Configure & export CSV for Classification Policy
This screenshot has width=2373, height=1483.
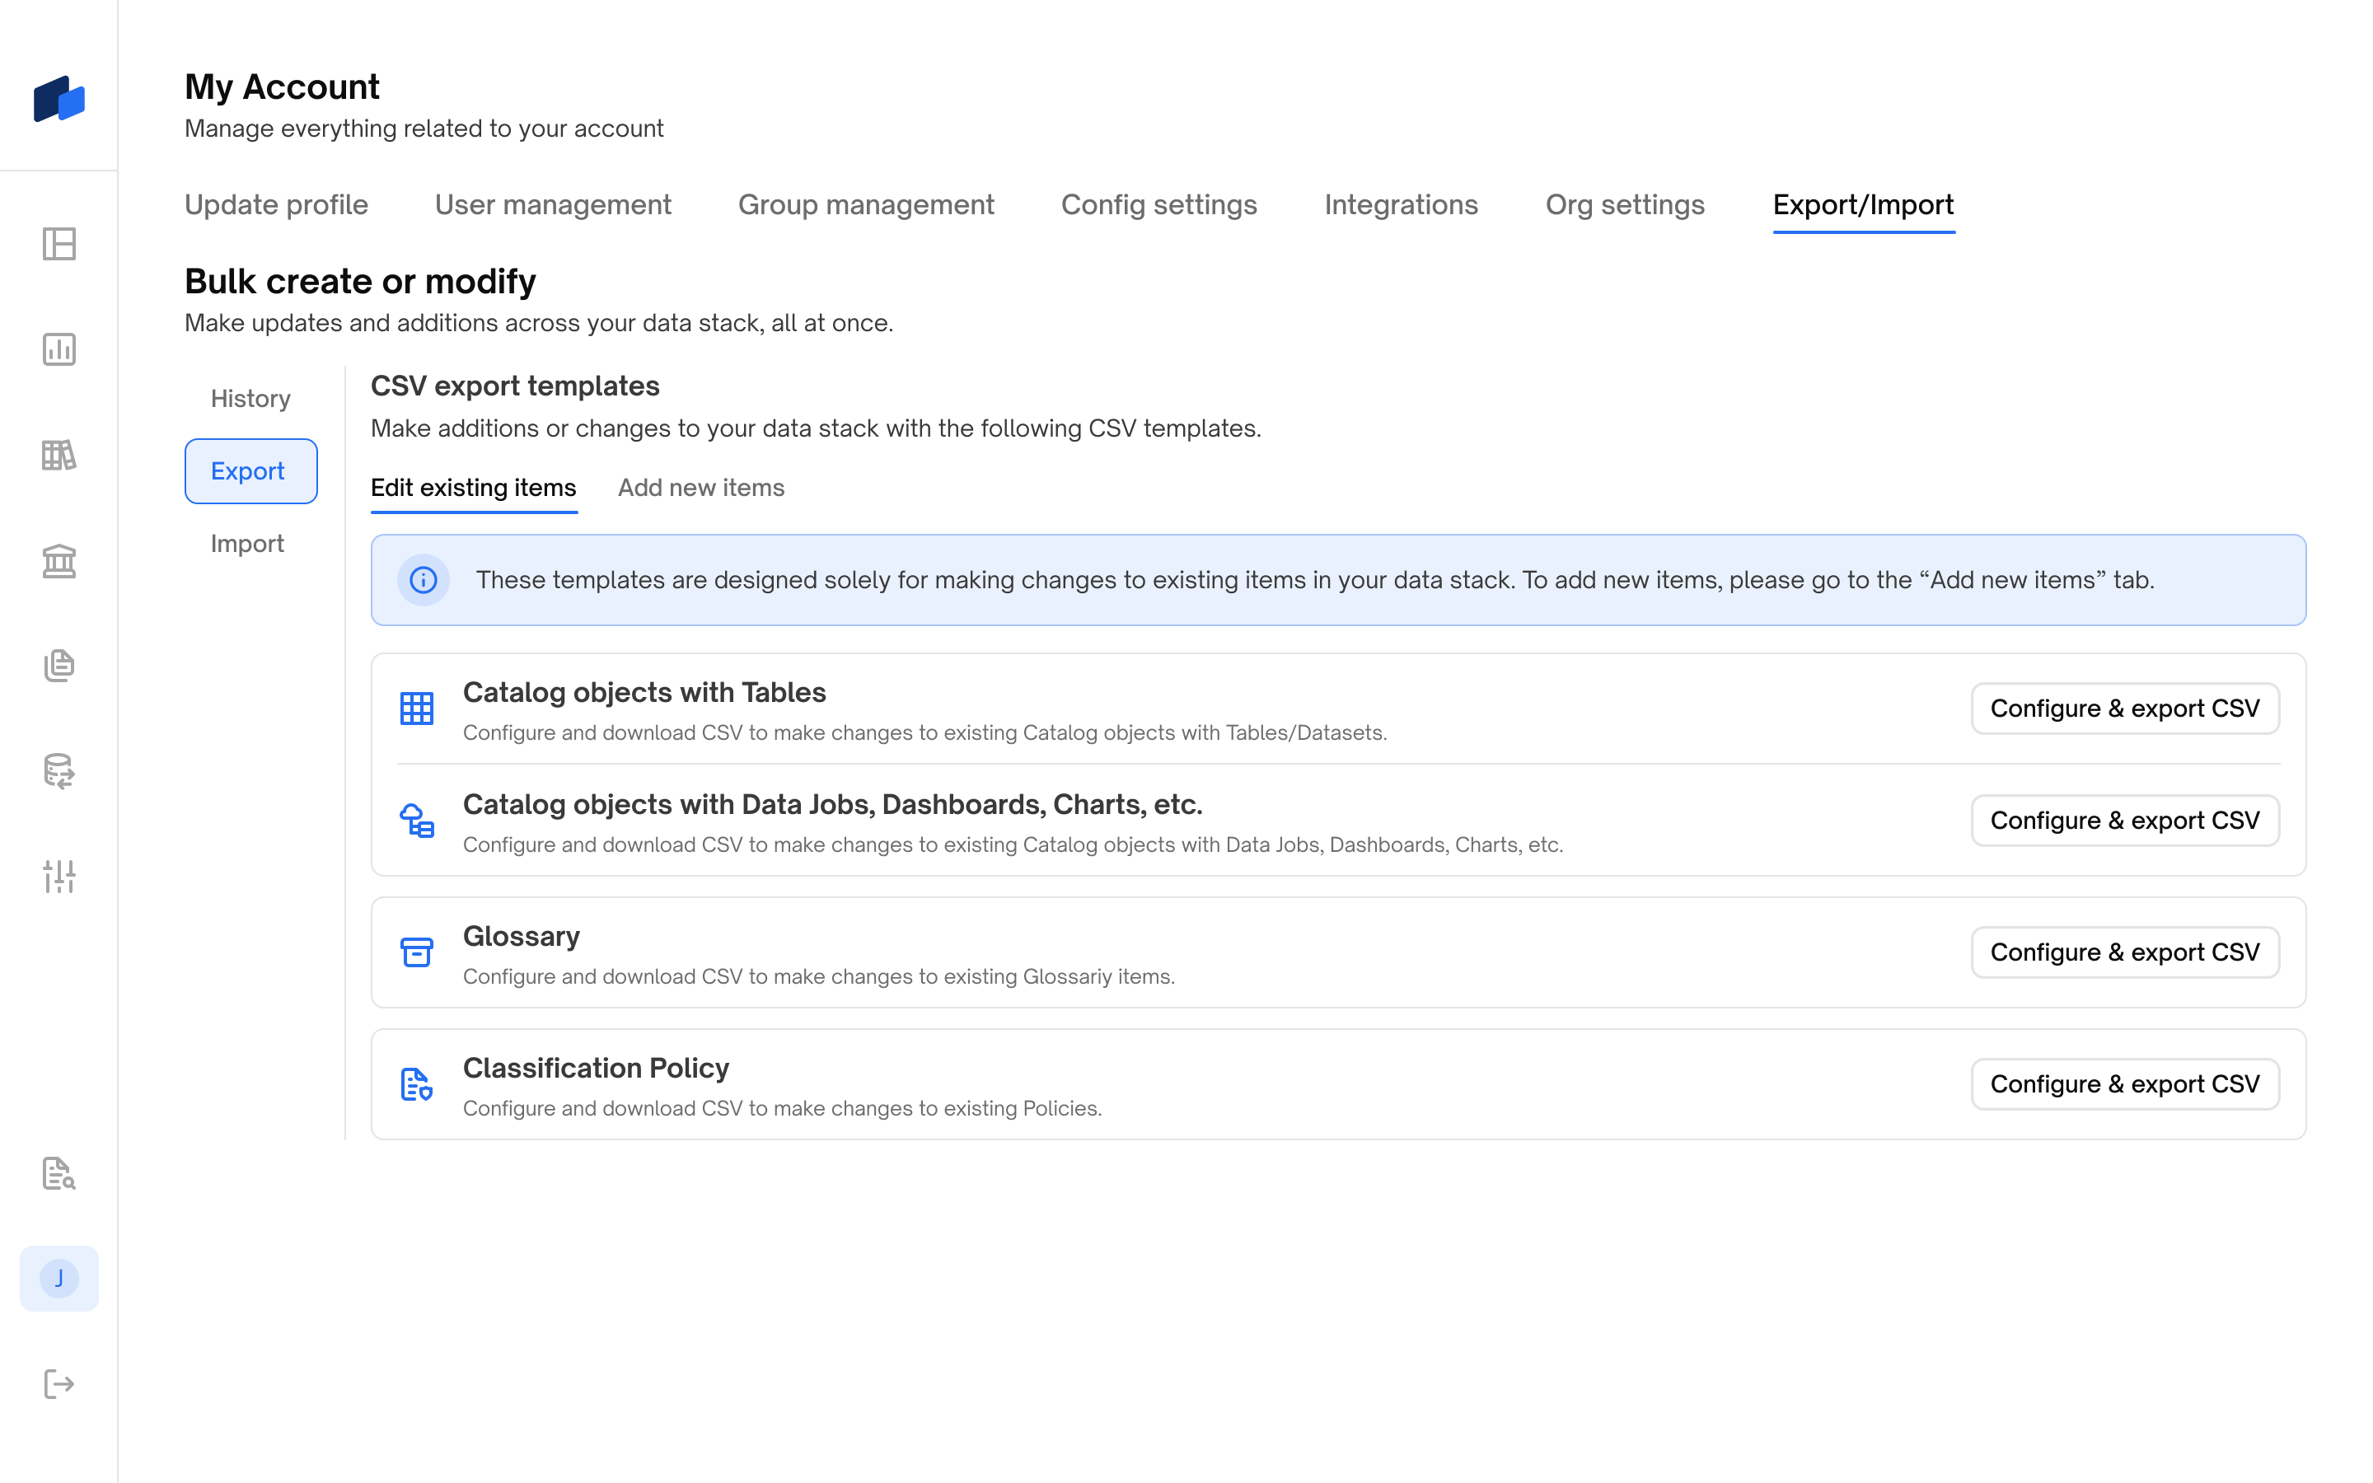(x=2124, y=1083)
